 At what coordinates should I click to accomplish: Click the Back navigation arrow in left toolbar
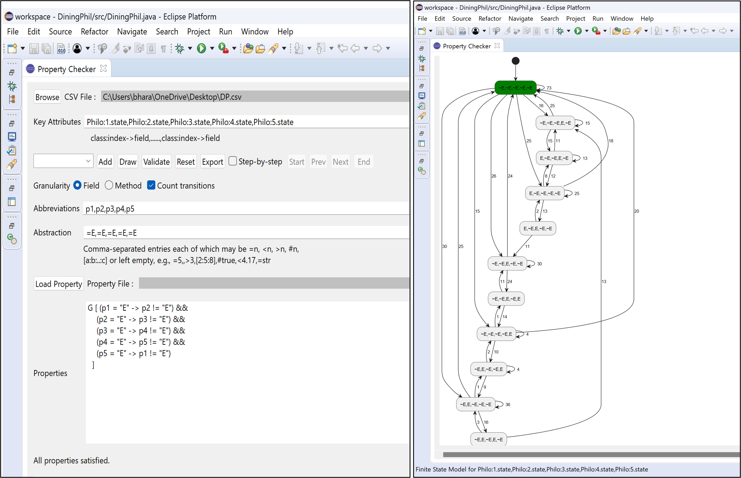pyautogui.click(x=355, y=48)
